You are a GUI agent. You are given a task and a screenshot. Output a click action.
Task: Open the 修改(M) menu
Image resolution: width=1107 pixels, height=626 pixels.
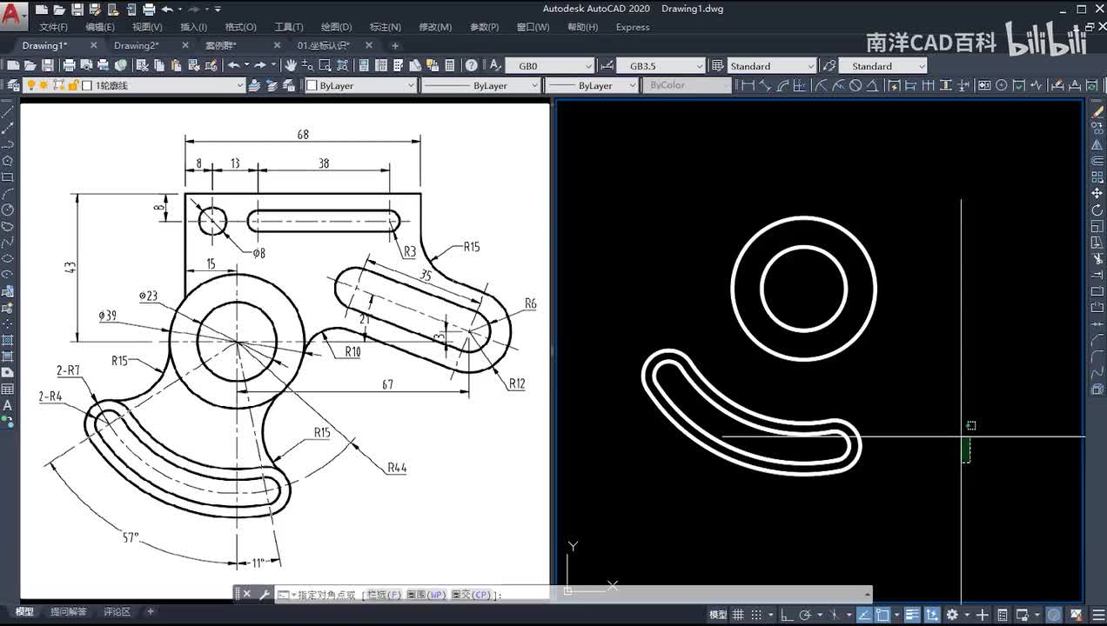click(x=435, y=27)
